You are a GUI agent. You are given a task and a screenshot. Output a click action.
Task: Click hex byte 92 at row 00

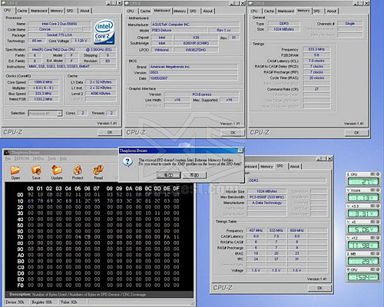point(31,195)
